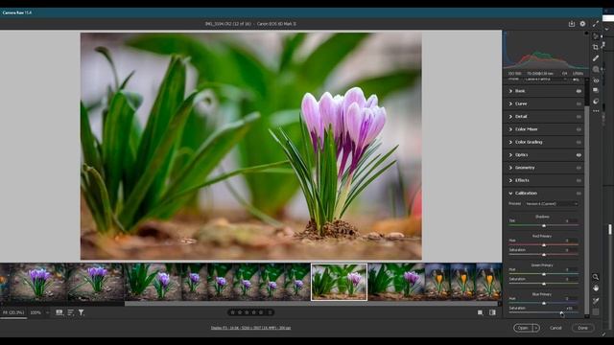Click the filmstrip horizontal scrollbar
The width and height of the screenshot is (614, 345).
(x=311, y=304)
